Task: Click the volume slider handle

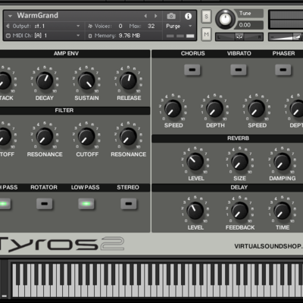Action: coord(297,37)
